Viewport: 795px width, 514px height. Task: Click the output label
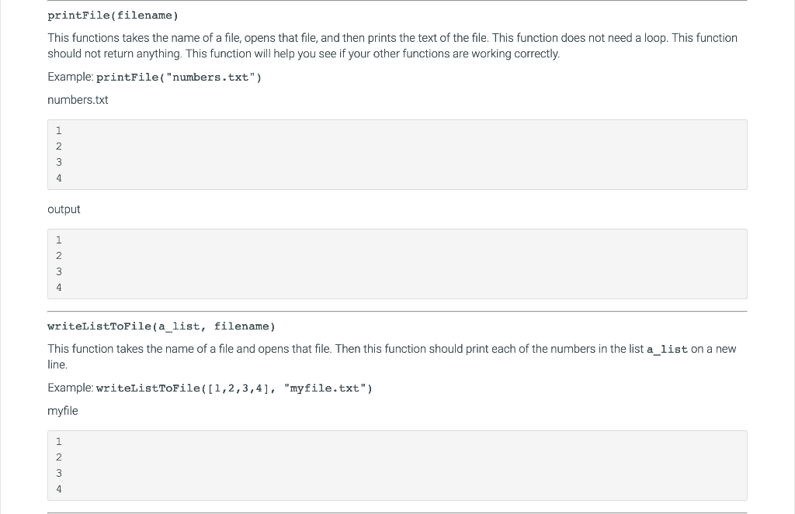click(x=64, y=209)
